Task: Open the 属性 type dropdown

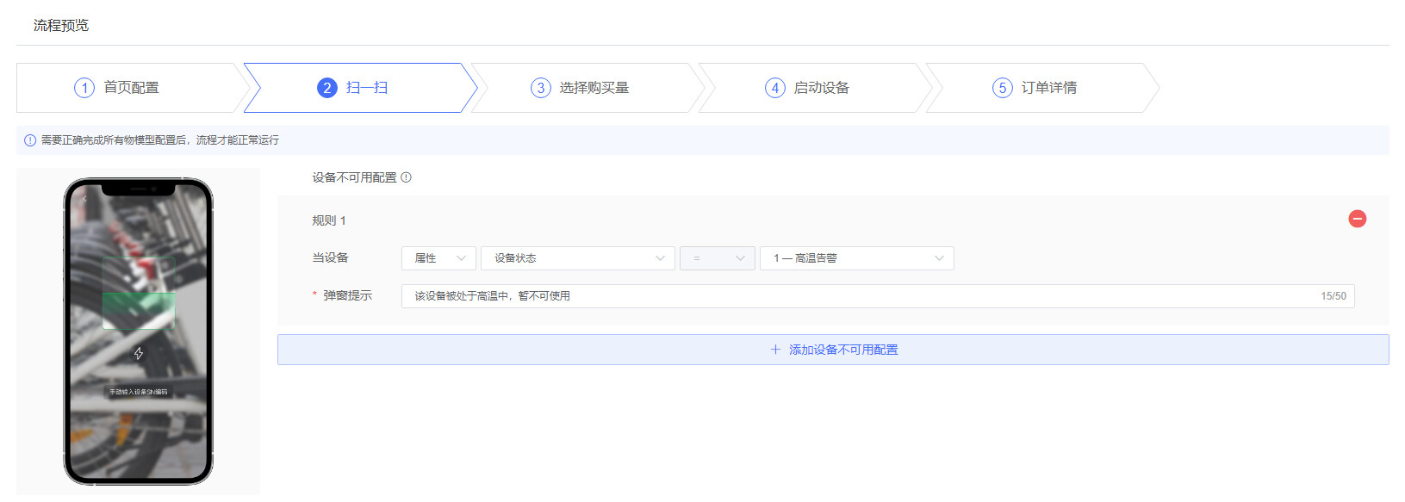Action: [x=439, y=258]
